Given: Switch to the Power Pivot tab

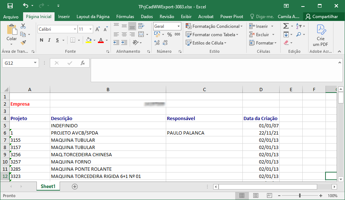Looking at the screenshot, I should click(232, 17).
